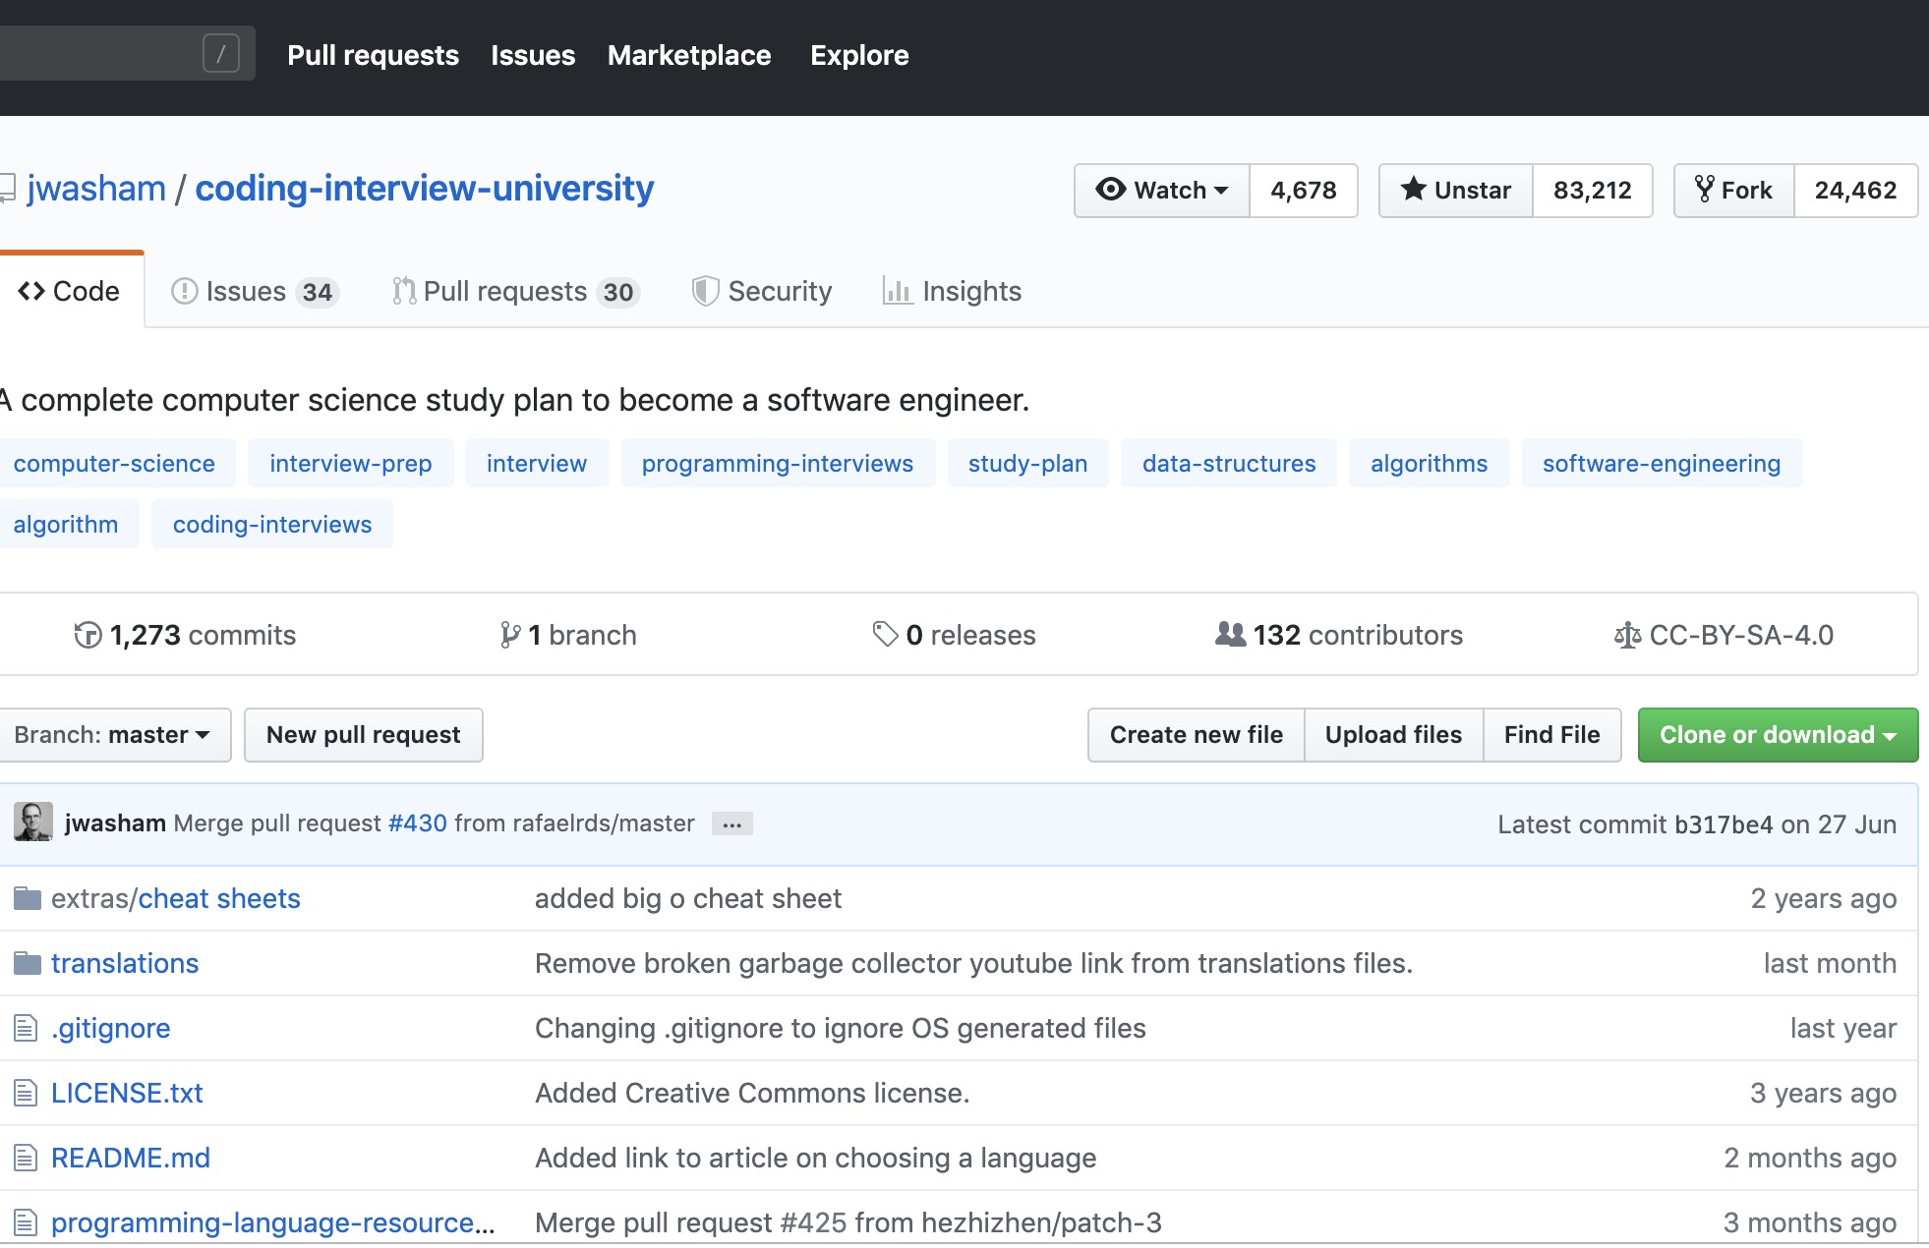Open the jwasham owner link

pyautogui.click(x=96, y=188)
